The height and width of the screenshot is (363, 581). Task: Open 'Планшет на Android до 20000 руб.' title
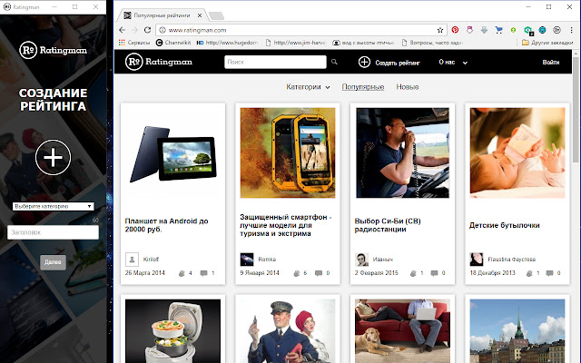[166, 225]
